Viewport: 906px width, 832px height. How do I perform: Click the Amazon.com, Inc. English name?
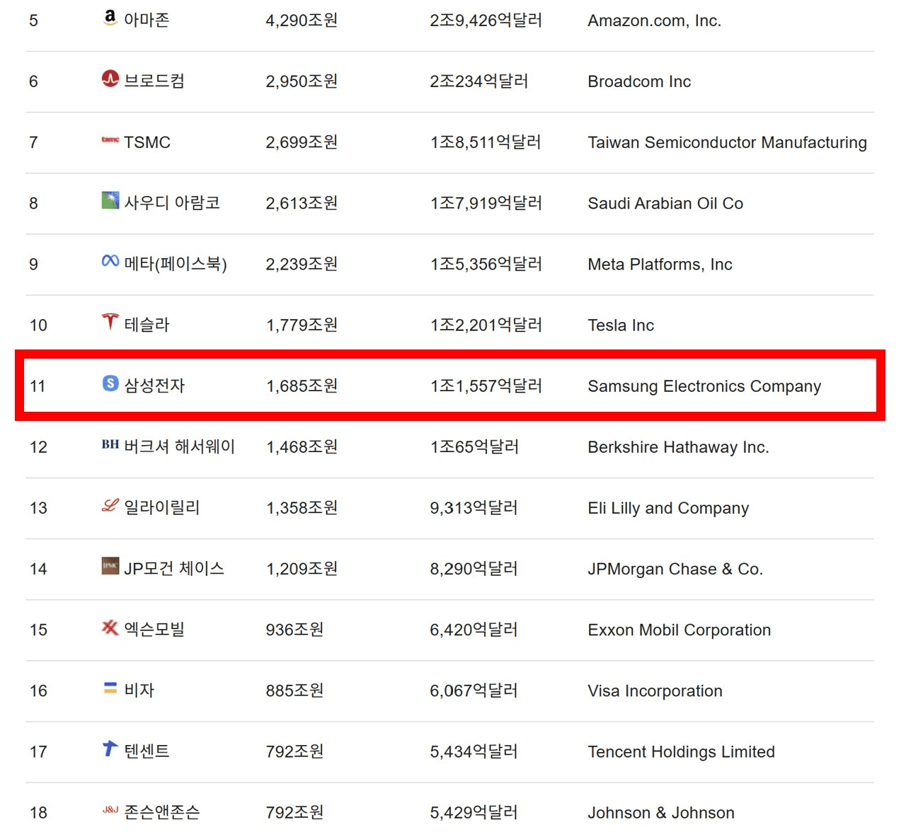pyautogui.click(x=655, y=21)
